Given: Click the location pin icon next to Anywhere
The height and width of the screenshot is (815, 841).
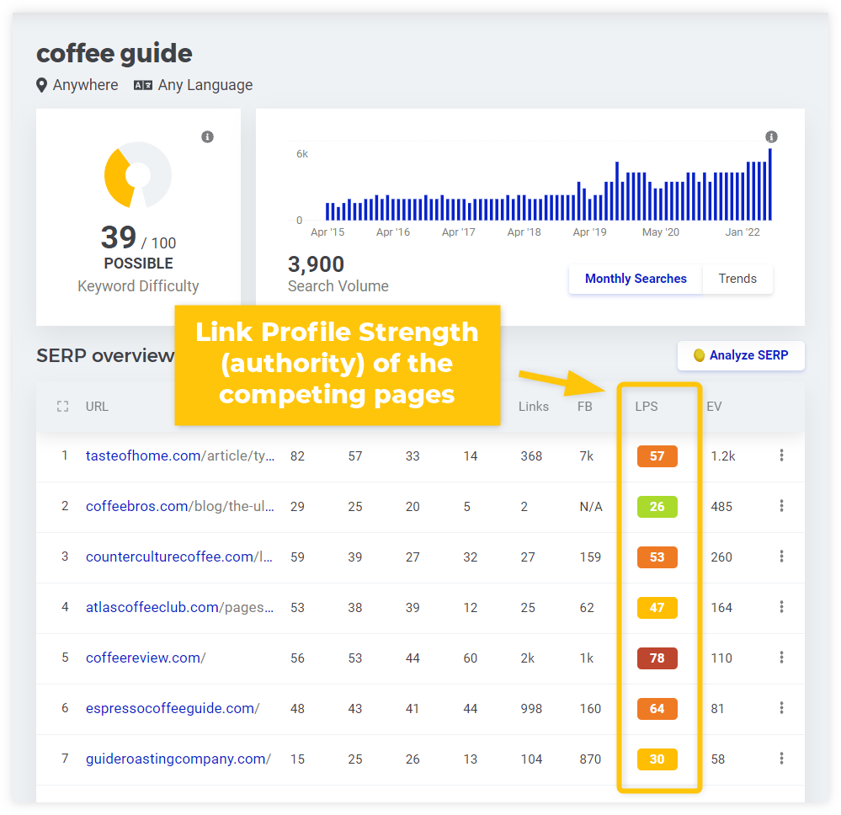Looking at the screenshot, I should pyautogui.click(x=41, y=85).
